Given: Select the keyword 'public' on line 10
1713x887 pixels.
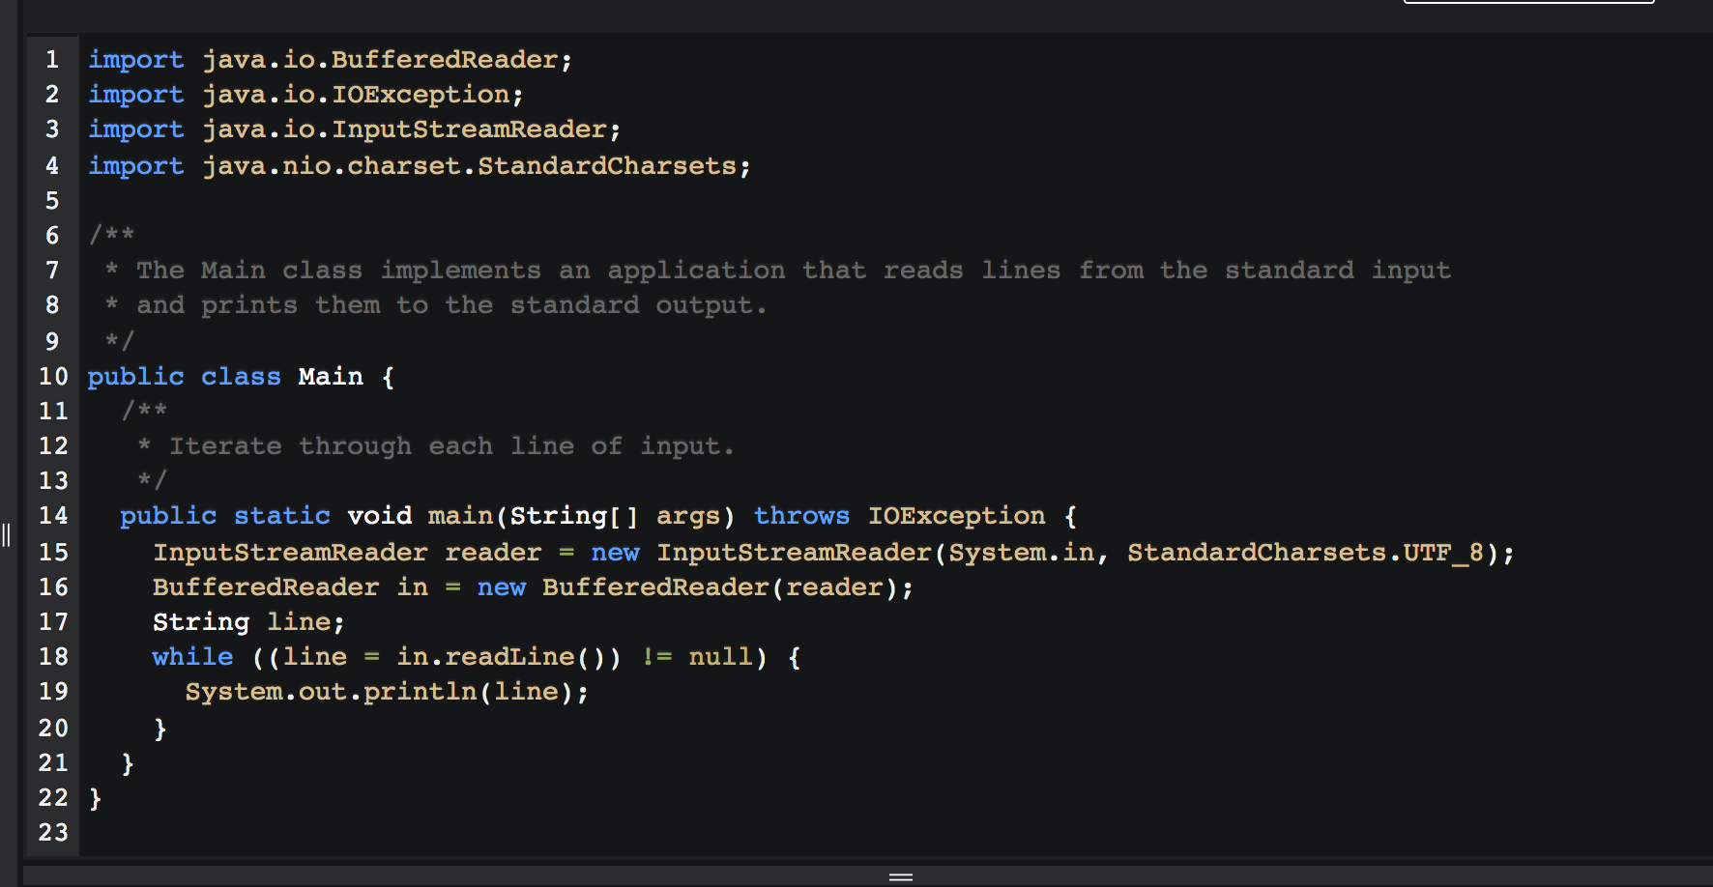Looking at the screenshot, I should point(135,376).
